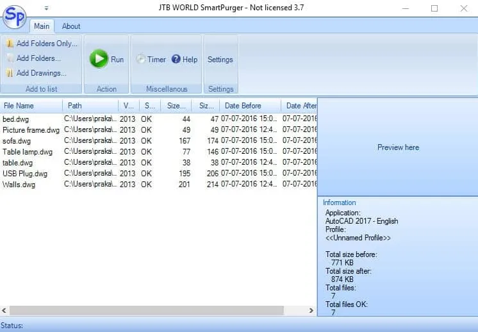The width and height of the screenshot is (478, 332).
Task: Click the AutoCAD 2017 - English text
Action: (x=361, y=221)
